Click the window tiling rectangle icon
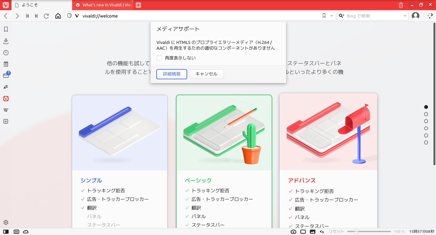Viewport: 436px width, 235px height. click(x=303, y=231)
